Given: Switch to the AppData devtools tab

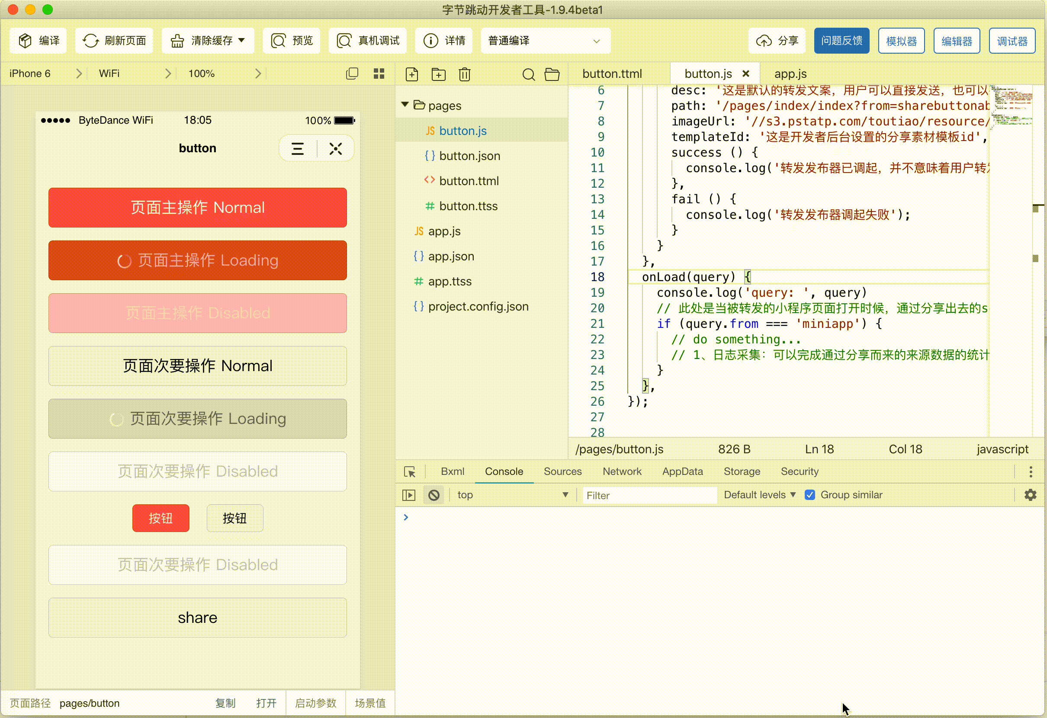Looking at the screenshot, I should tap(683, 471).
